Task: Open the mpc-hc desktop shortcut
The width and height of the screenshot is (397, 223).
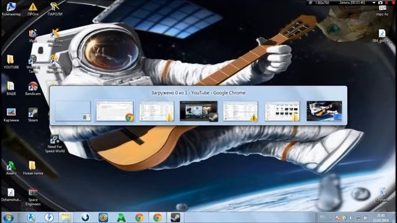Action: [382, 10]
